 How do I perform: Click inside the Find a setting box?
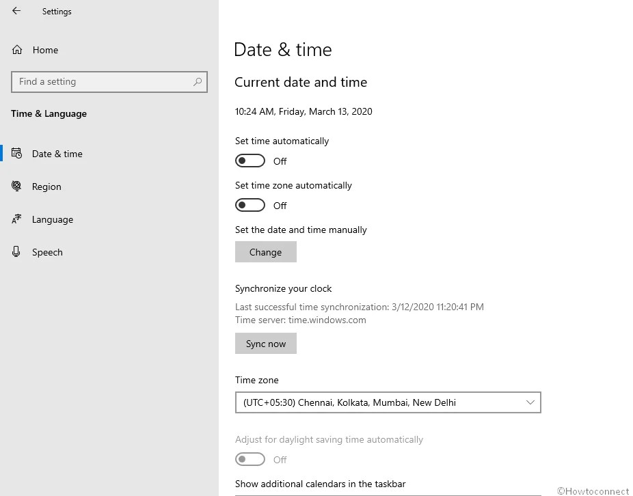(x=103, y=81)
